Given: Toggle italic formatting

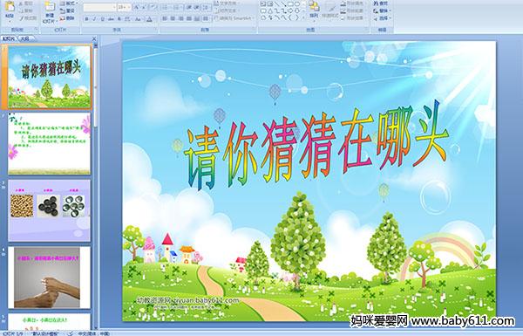Looking at the screenshot, I should [94, 19].
